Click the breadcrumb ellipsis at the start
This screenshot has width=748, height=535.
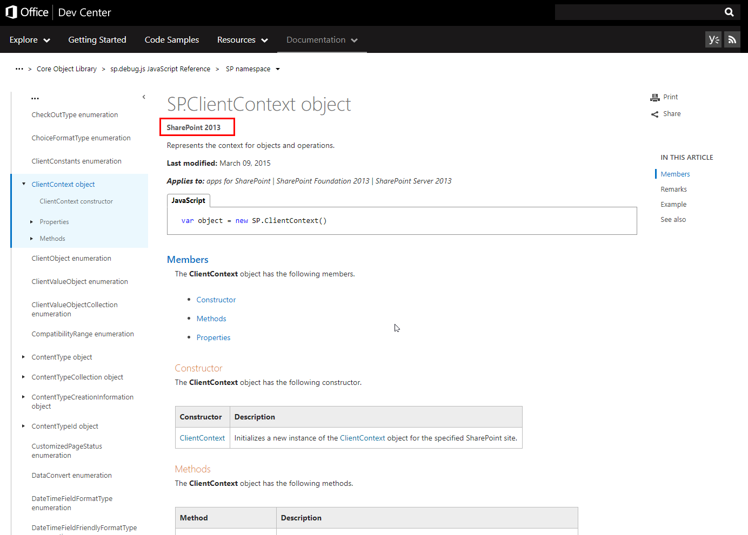click(x=19, y=69)
